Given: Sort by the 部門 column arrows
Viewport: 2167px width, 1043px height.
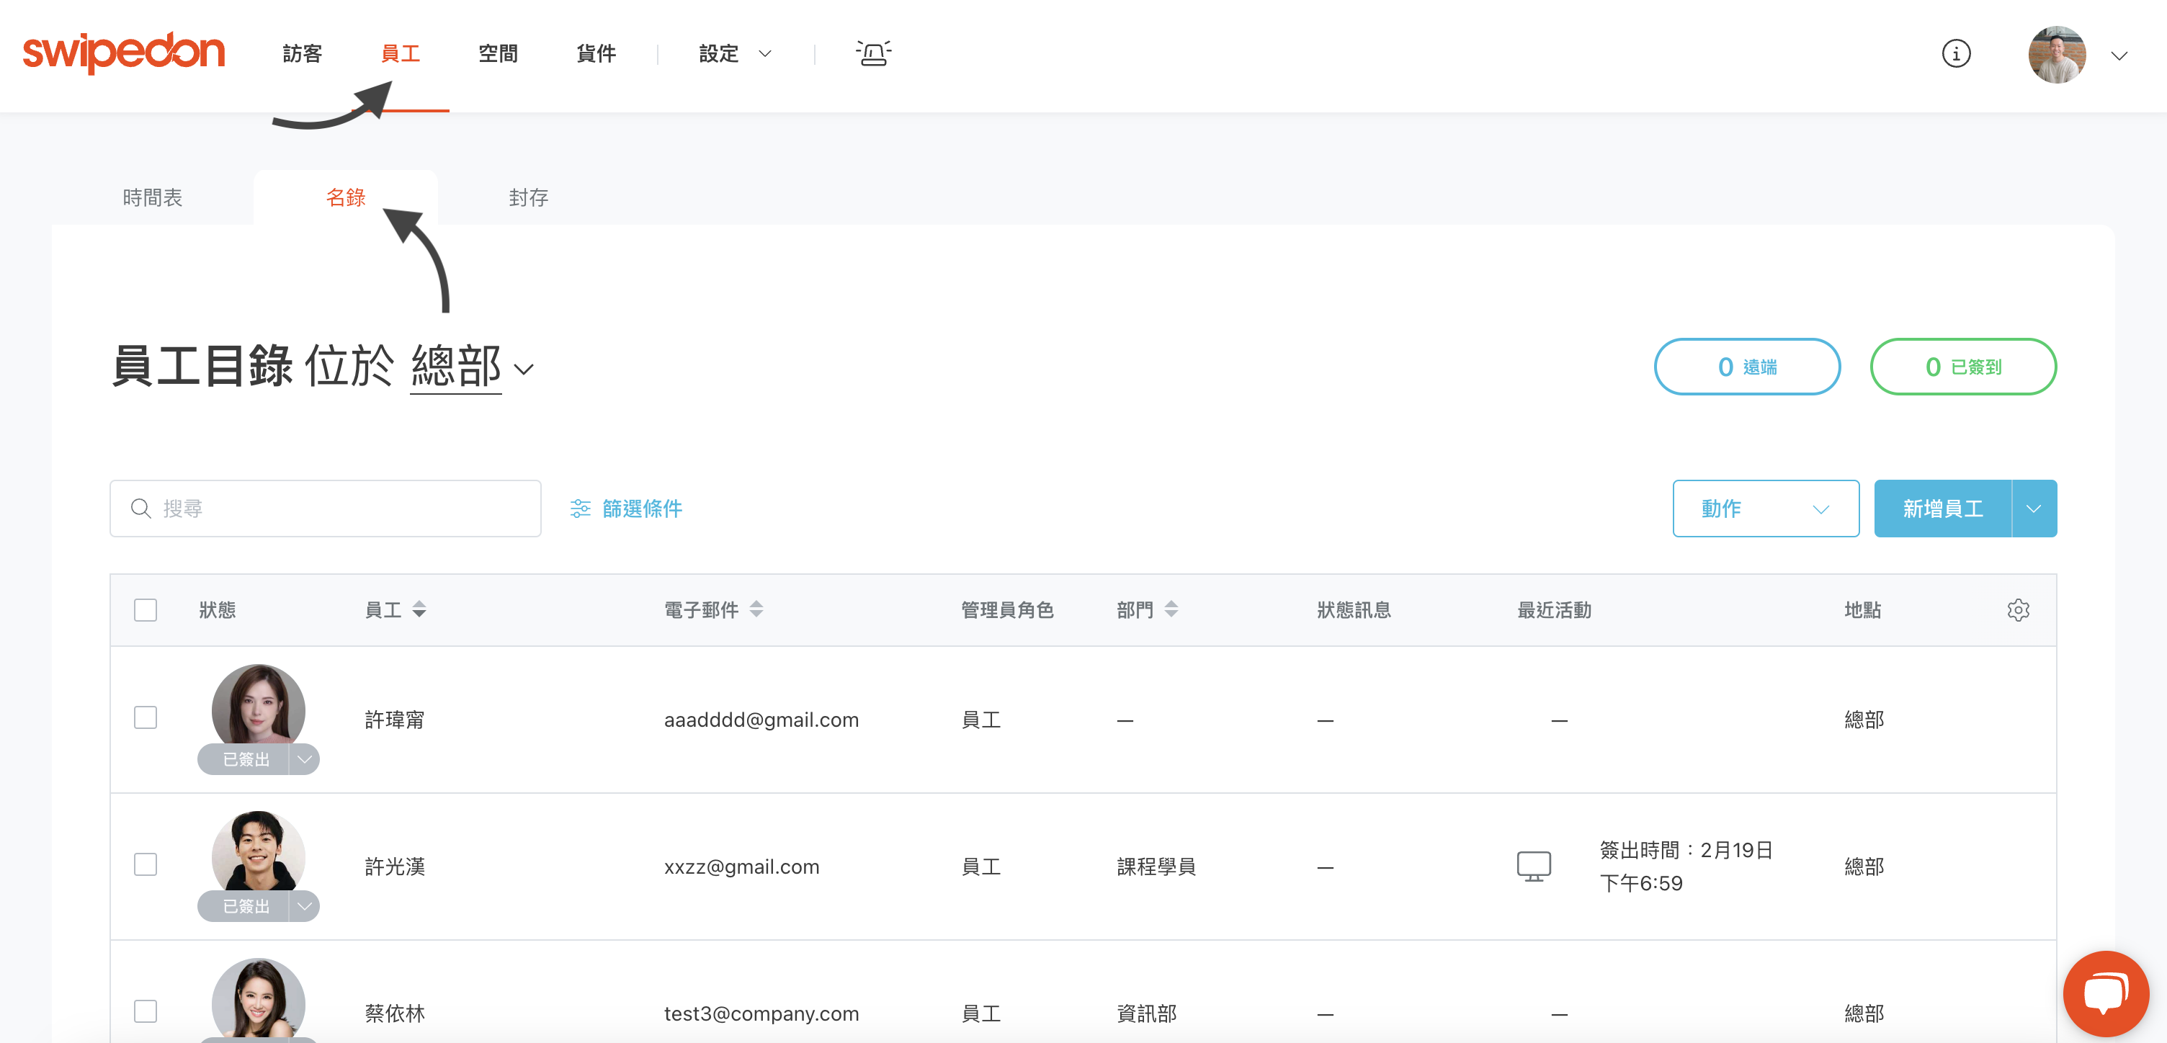Looking at the screenshot, I should coord(1171,610).
